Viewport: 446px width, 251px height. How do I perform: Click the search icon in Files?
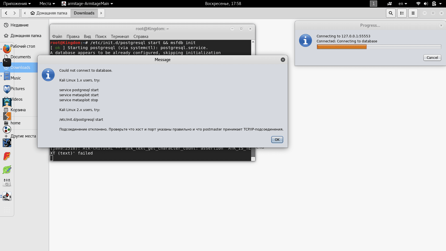pos(391,13)
